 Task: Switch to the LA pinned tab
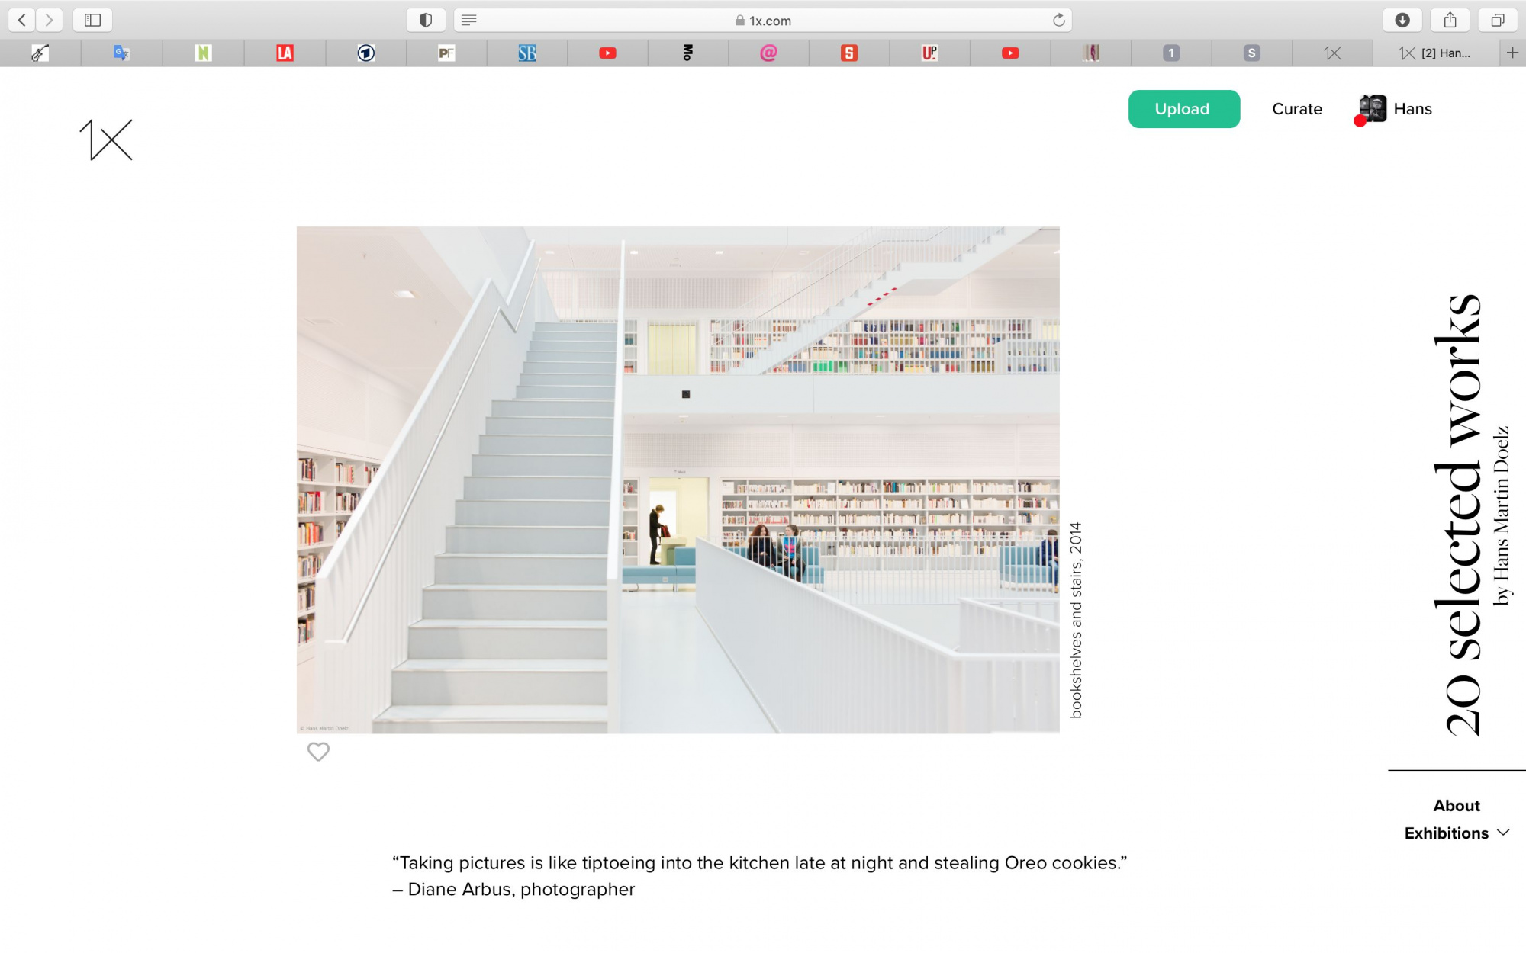coord(285,53)
